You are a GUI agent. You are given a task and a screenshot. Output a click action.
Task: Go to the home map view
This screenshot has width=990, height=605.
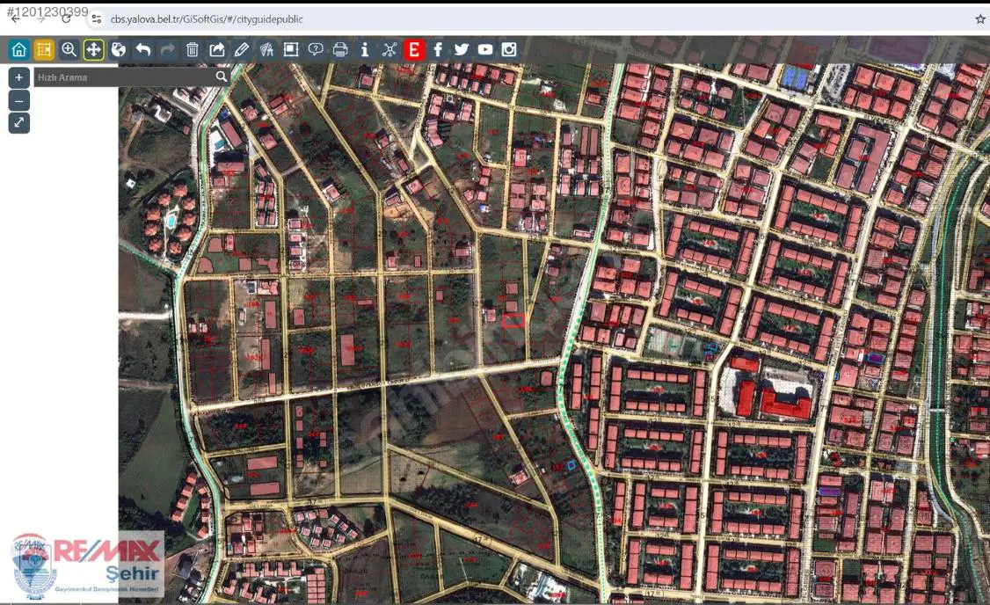pyautogui.click(x=19, y=49)
